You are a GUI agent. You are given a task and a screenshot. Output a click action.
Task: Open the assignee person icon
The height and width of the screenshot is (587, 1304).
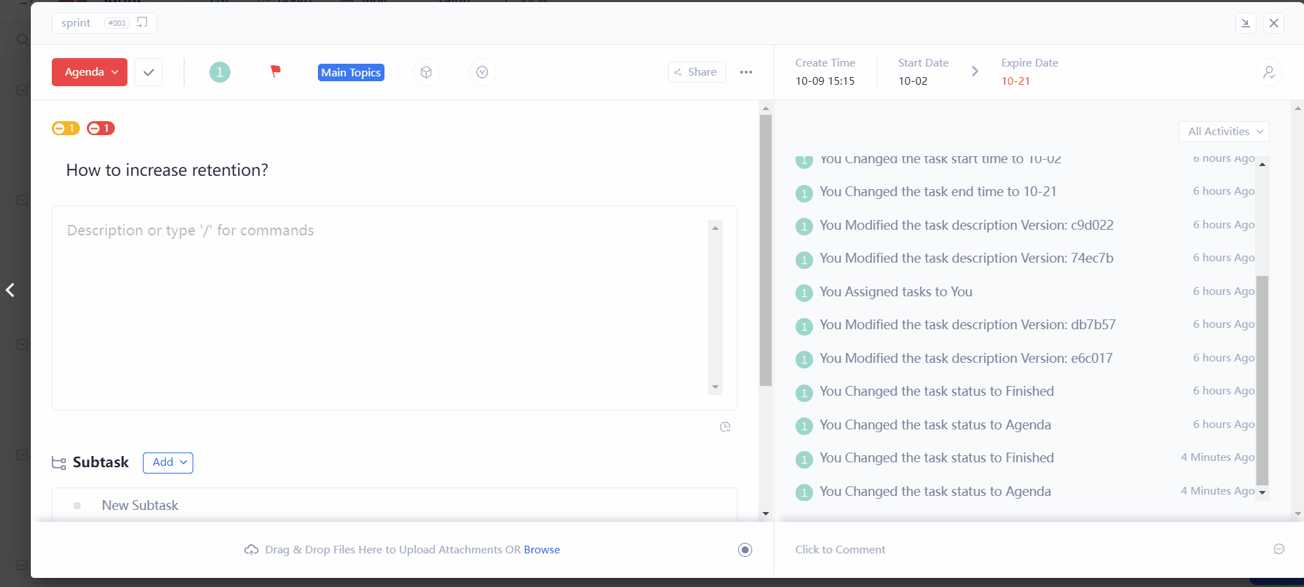click(x=1268, y=72)
